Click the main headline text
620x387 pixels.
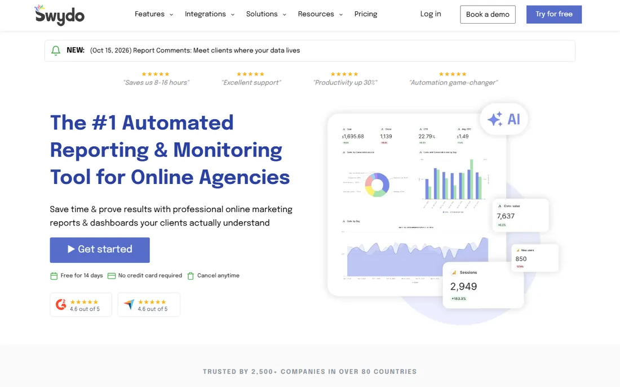coord(170,150)
